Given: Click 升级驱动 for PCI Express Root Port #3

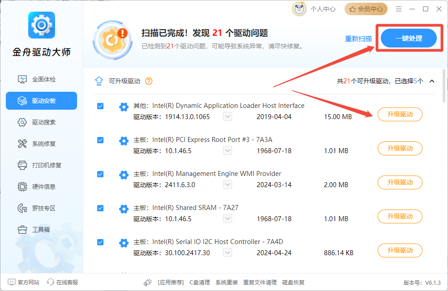Looking at the screenshot, I should point(400,148).
